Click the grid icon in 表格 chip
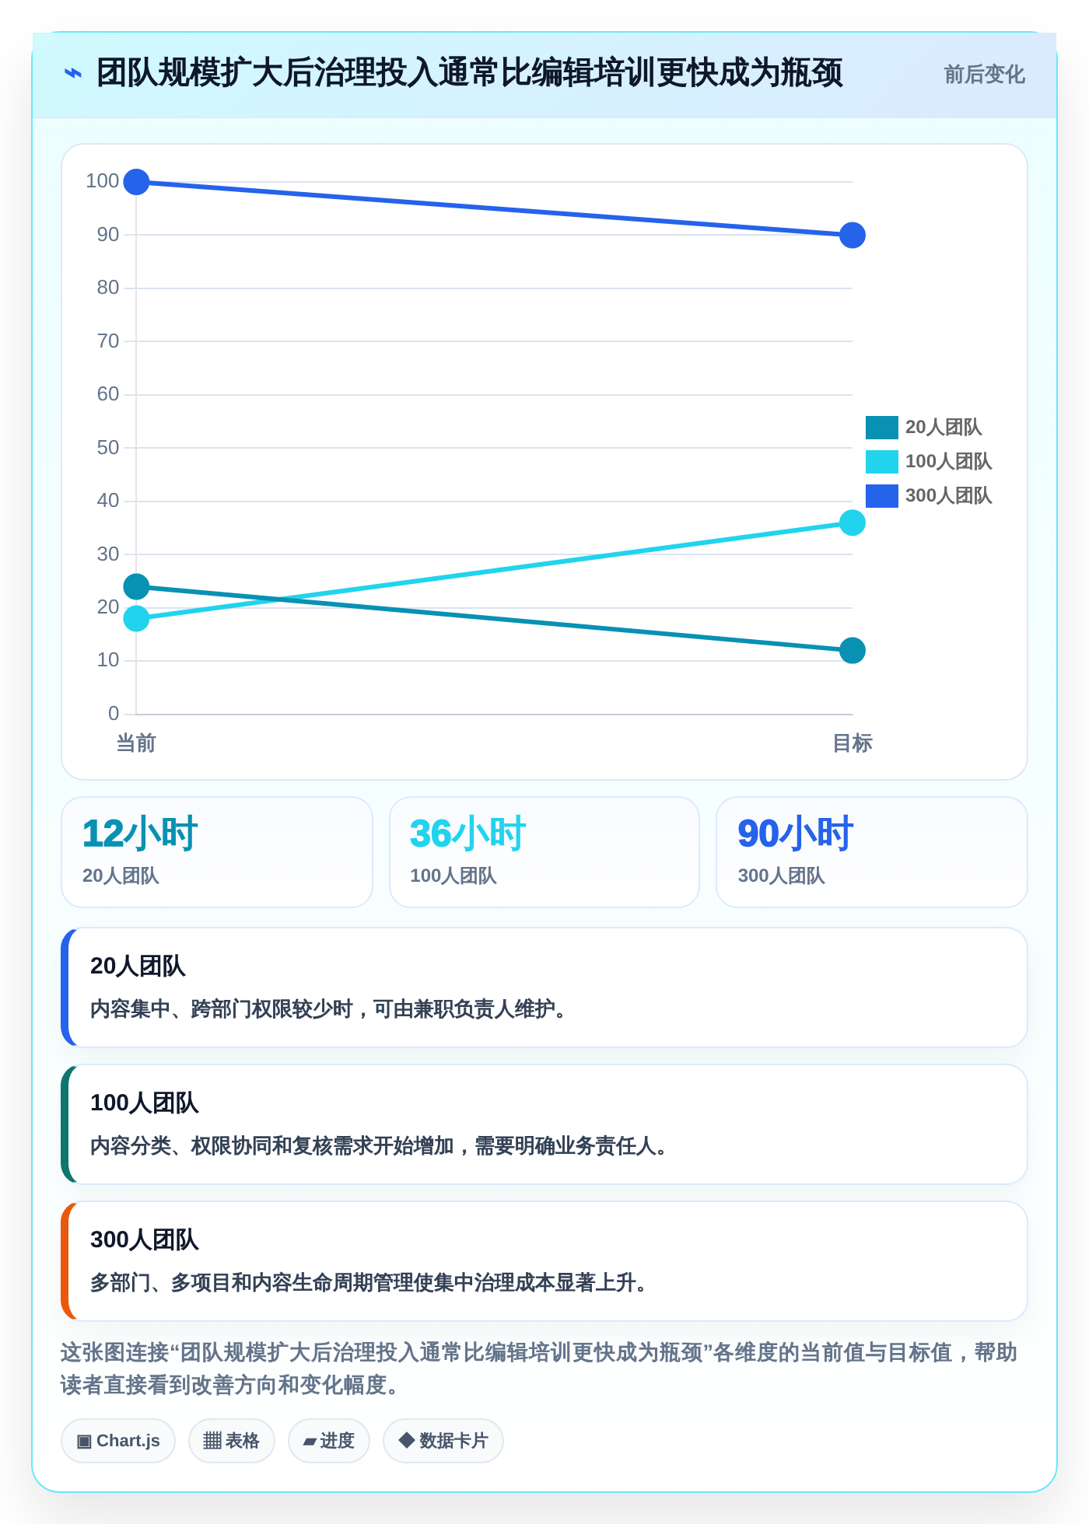The image size is (1089, 1524). click(x=212, y=1441)
